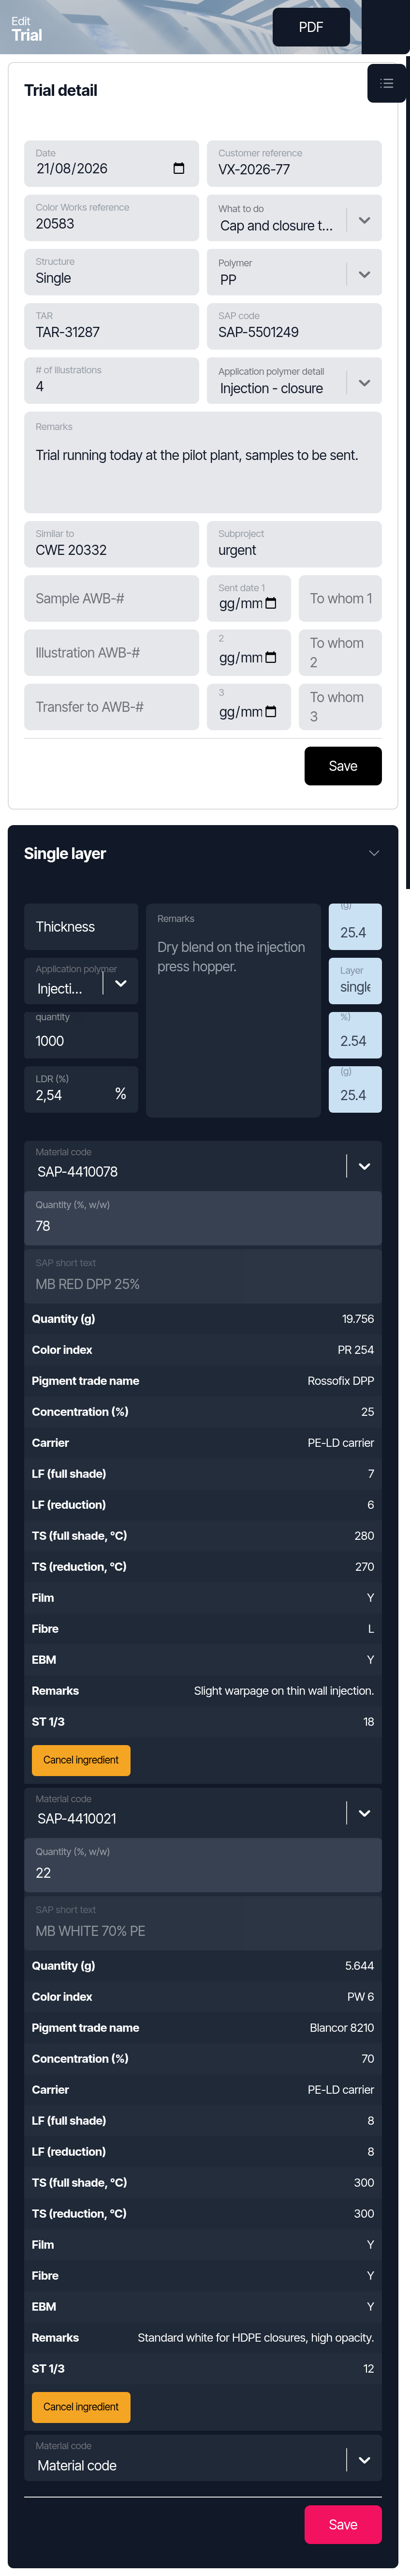Edit Quantity (%, w/w) value 78

point(204,1218)
